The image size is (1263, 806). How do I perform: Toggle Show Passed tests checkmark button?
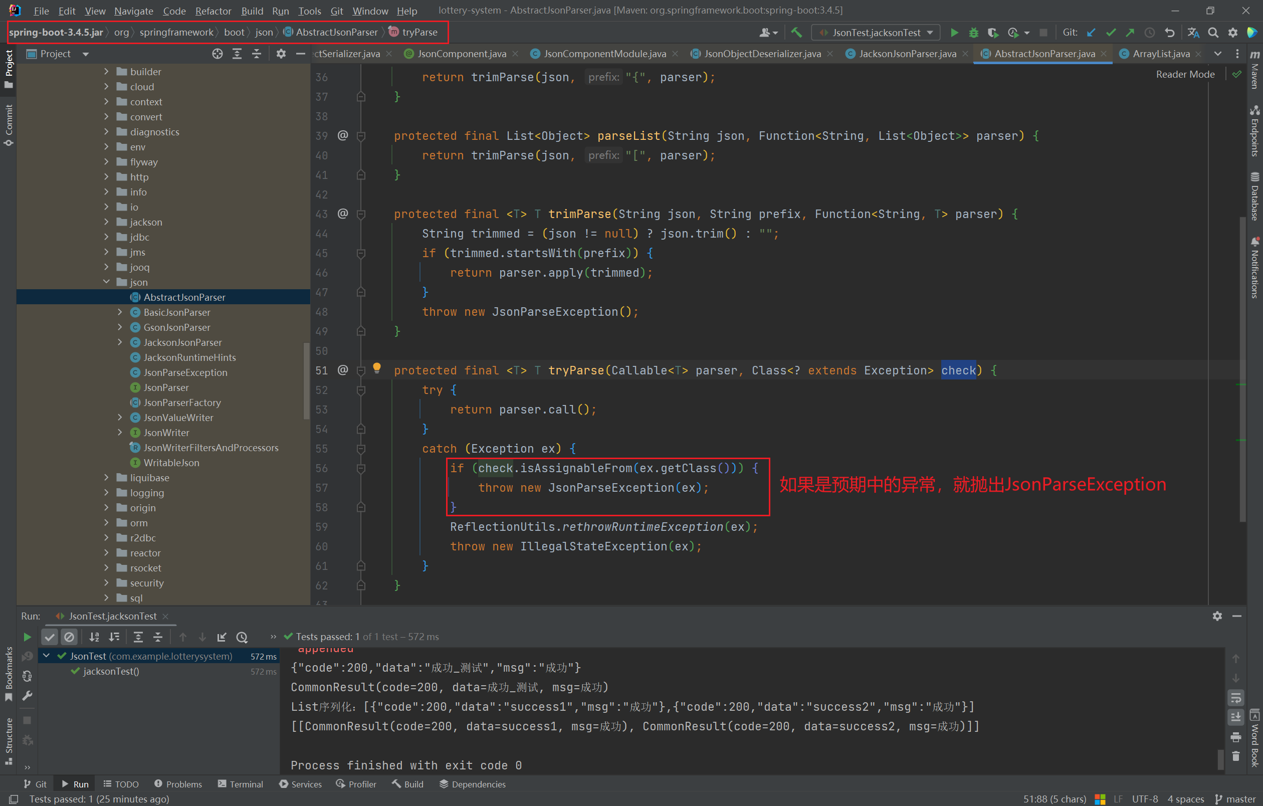point(49,637)
